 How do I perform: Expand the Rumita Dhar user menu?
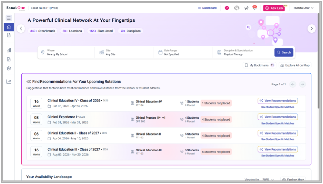pos(303,8)
